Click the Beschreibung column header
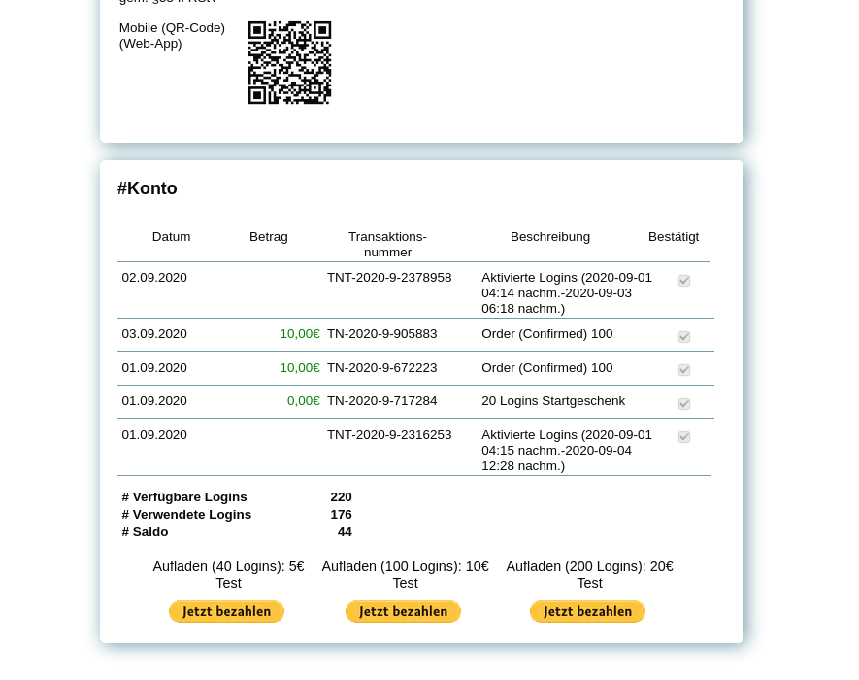Screen dimensions: 859x680 click(x=549, y=237)
